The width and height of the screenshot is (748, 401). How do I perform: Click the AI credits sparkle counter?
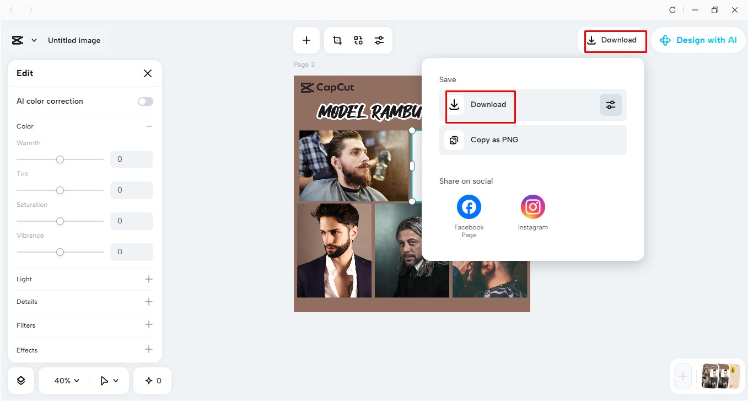click(x=153, y=381)
